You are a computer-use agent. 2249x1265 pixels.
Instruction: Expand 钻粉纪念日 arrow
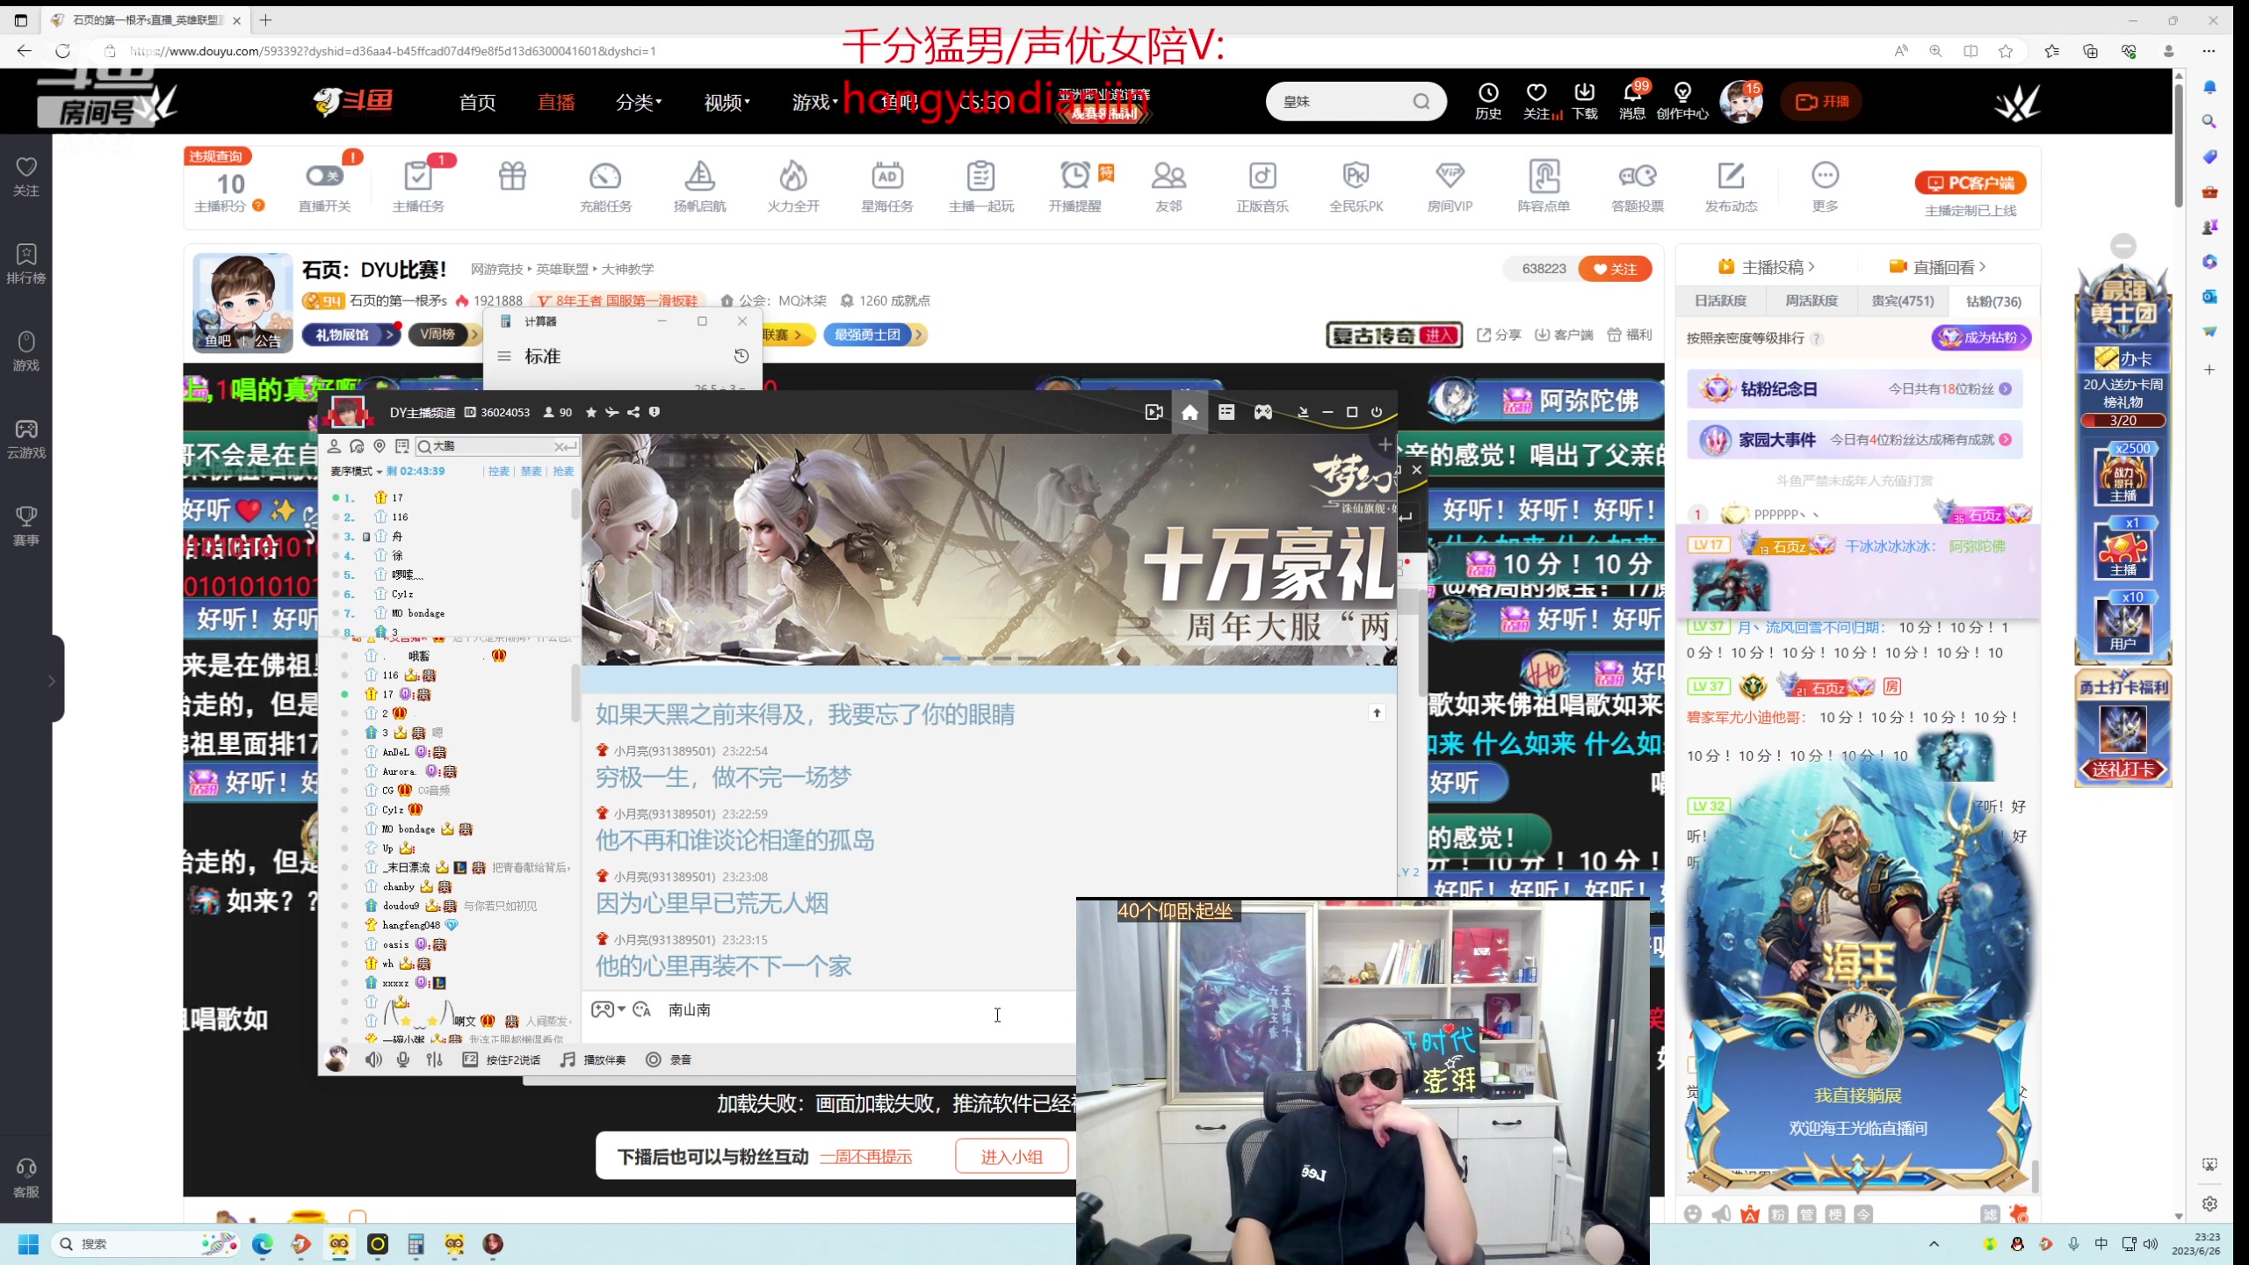(x=2006, y=389)
